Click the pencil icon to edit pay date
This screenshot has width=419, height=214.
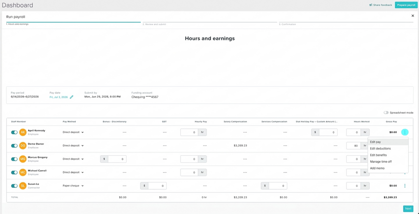pos(71,97)
